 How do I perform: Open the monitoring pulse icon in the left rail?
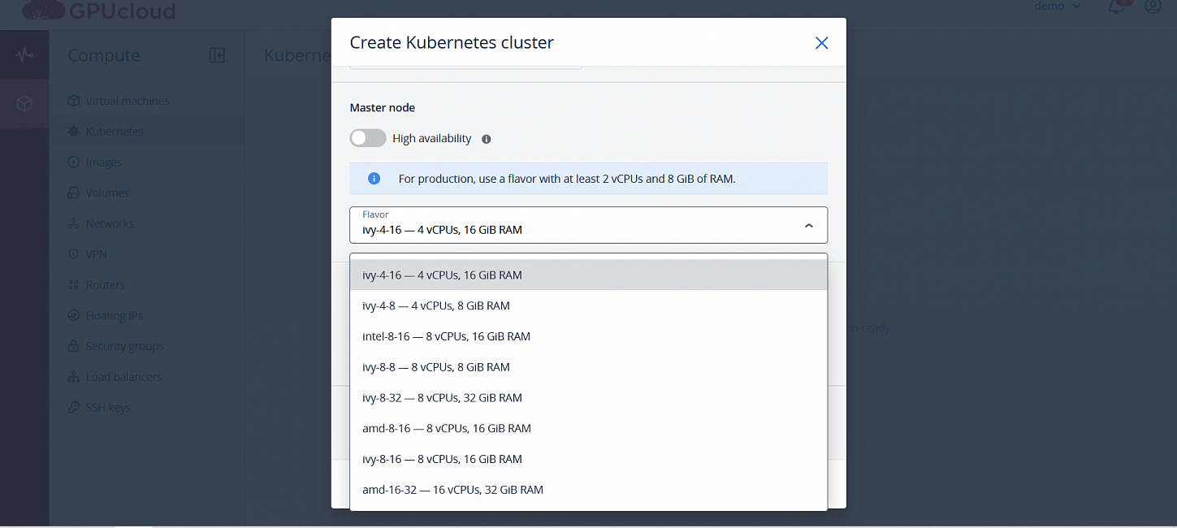24,55
